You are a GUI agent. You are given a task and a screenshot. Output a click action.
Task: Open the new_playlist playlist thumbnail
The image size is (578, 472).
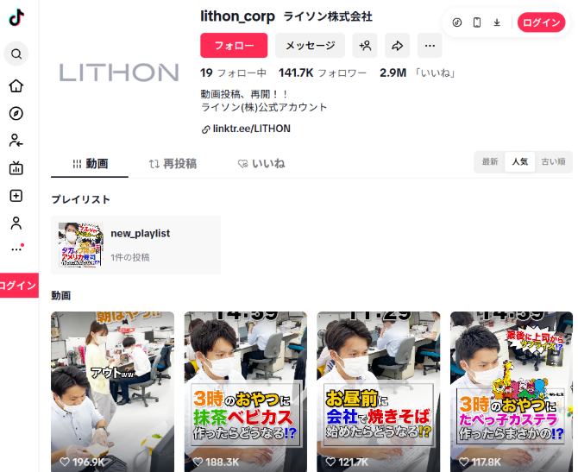pos(81,245)
